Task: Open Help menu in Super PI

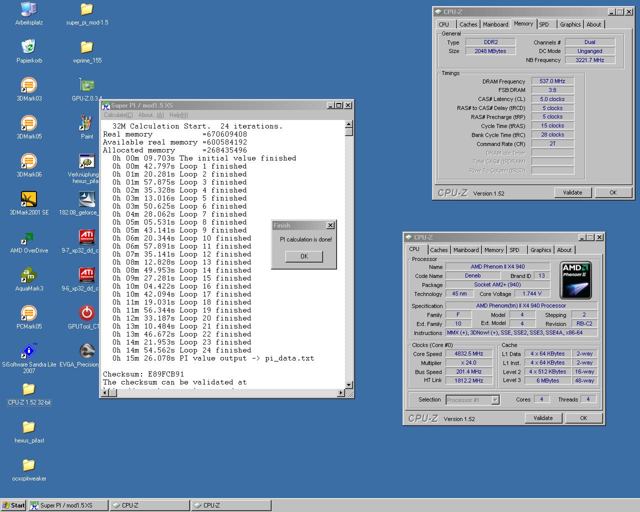Action: [178, 115]
